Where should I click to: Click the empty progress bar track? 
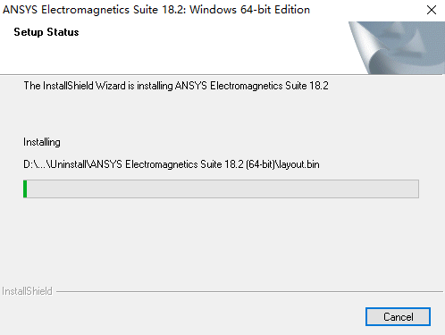(222, 188)
